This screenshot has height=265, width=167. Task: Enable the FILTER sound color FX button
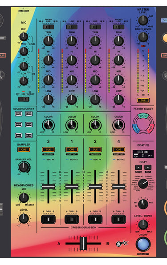pyautogui.click(x=29, y=135)
